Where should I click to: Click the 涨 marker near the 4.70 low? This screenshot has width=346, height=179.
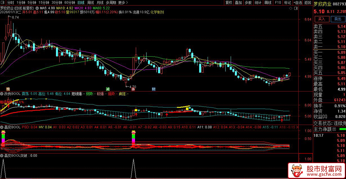coord(125,89)
